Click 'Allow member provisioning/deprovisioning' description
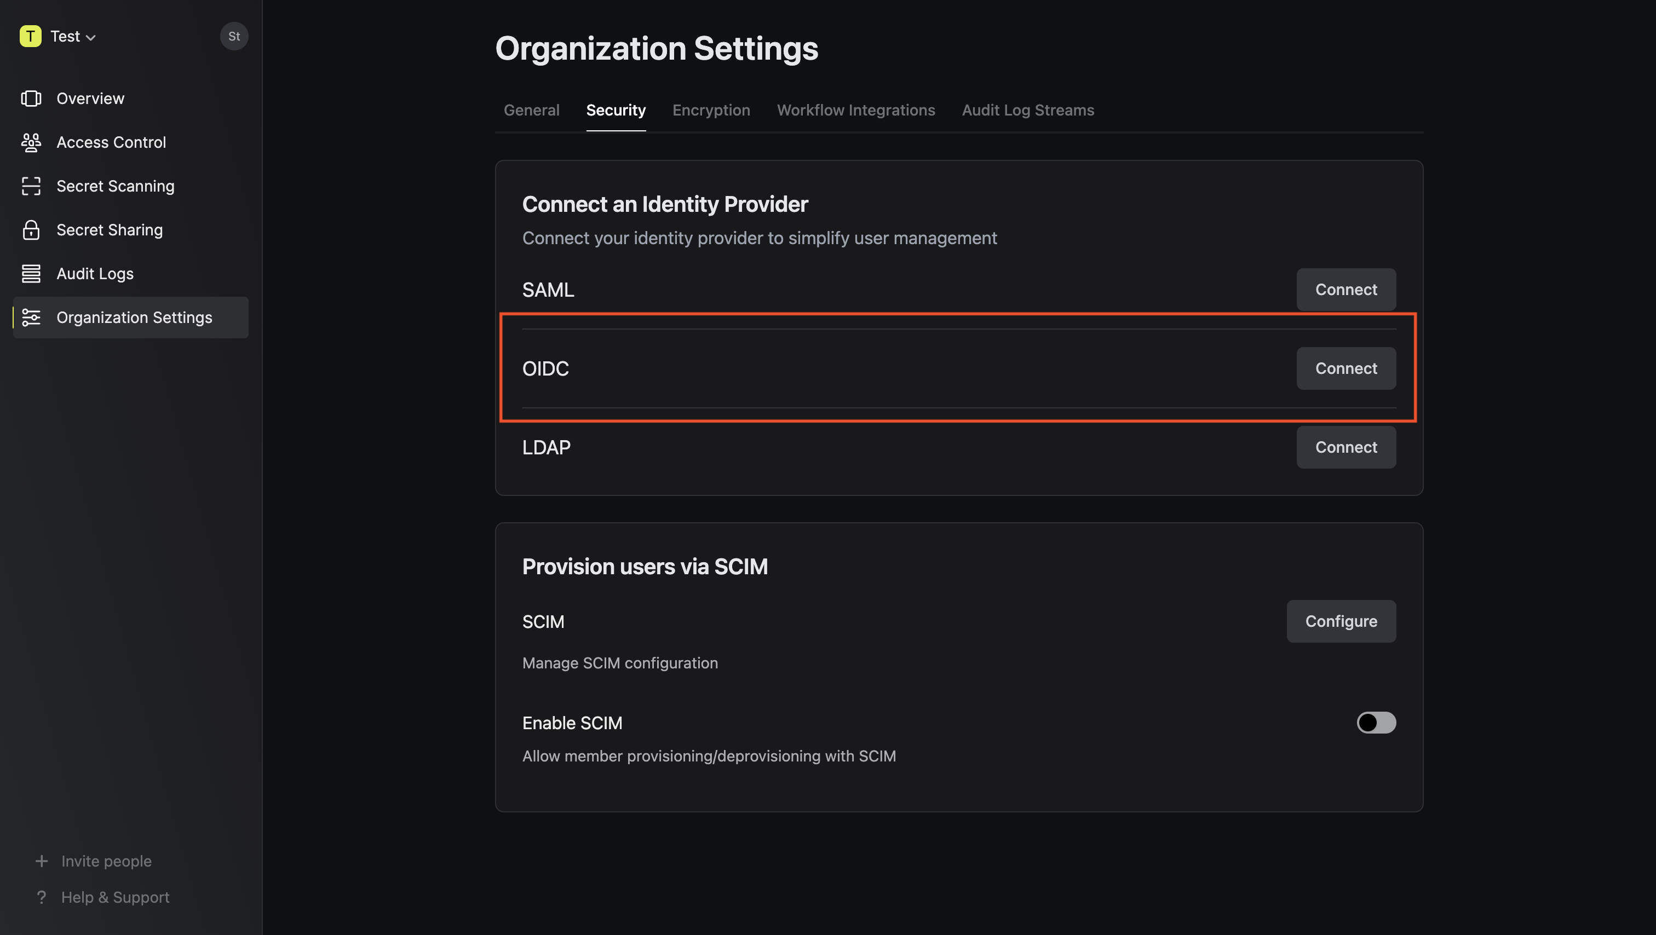1656x935 pixels. [709, 755]
